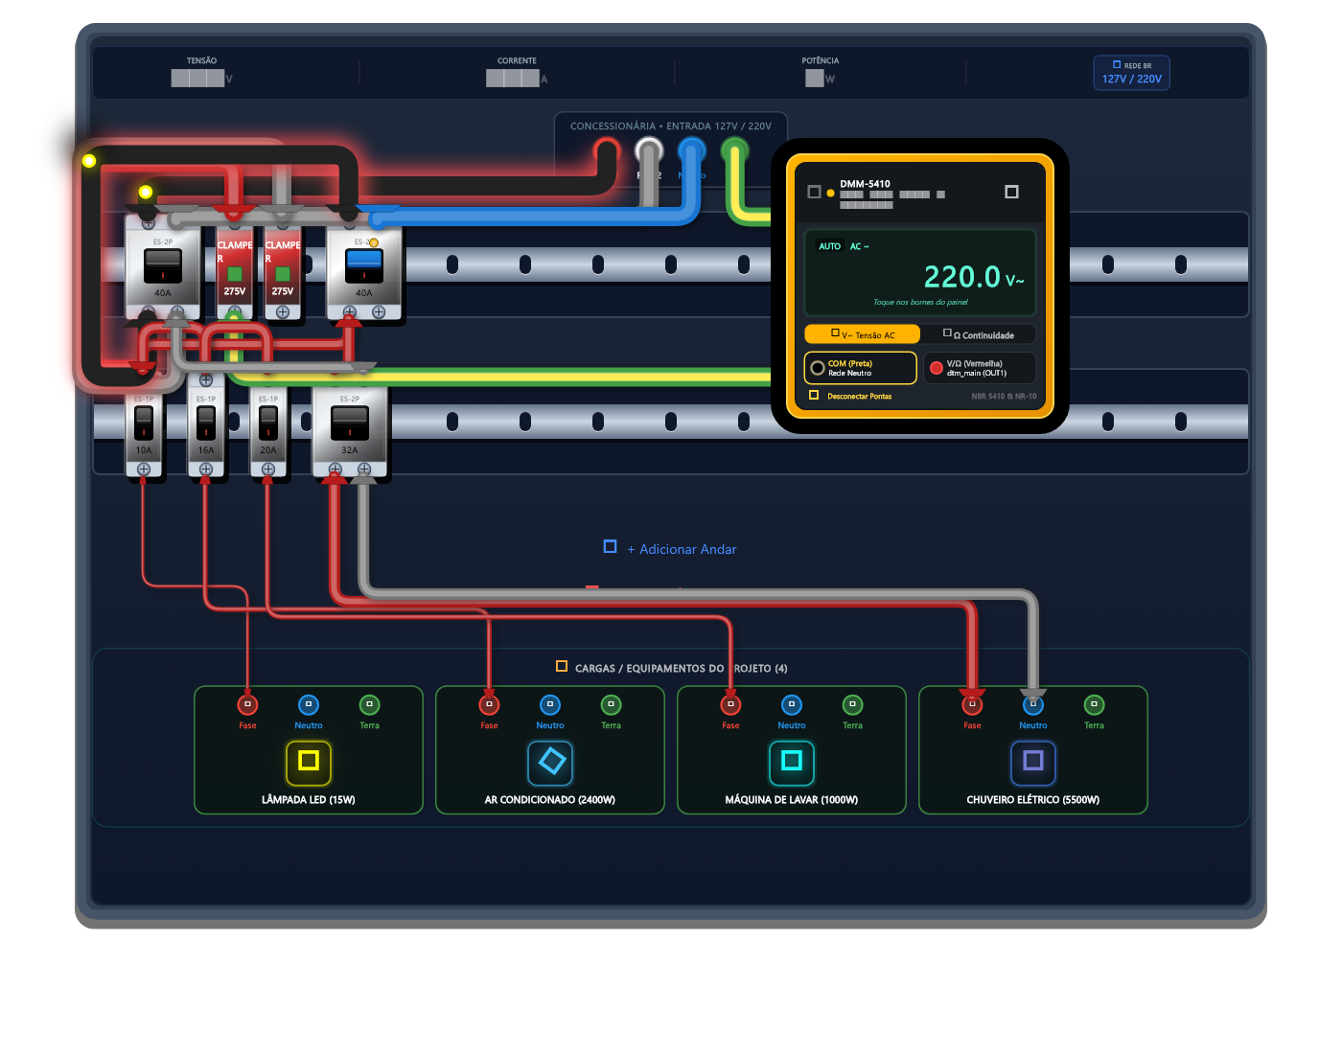Click the green ground entry terminal of Concessionária
Image resolution: width=1342 pixels, height=1054 pixels.
pos(735,150)
